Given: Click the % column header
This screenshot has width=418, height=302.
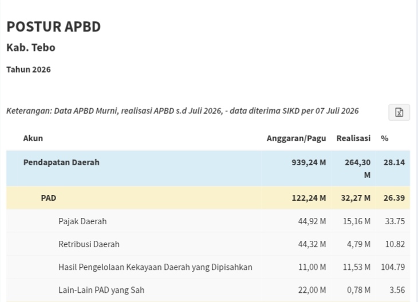Looking at the screenshot, I should tap(384, 138).
